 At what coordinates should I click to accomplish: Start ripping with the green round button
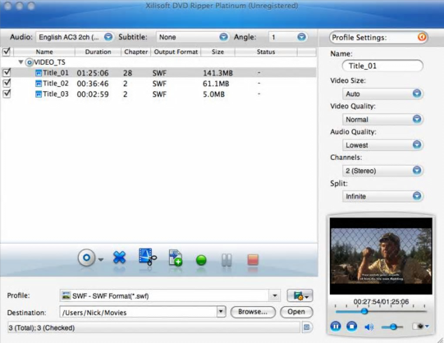click(201, 260)
